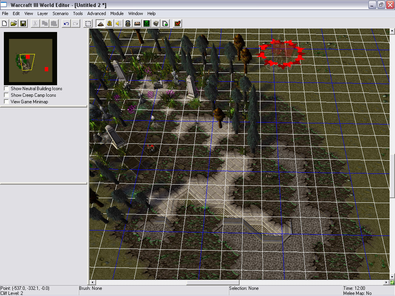Open the Module menu
The width and height of the screenshot is (395, 296).
click(x=117, y=13)
